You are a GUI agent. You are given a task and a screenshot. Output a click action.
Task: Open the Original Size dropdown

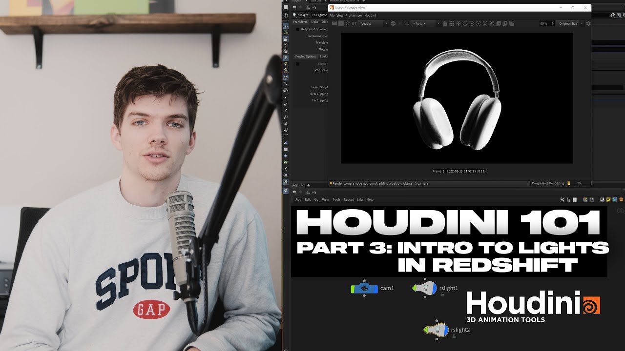point(570,23)
